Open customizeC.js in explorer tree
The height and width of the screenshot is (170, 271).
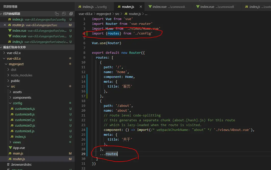pyautogui.click(x=25, y=120)
